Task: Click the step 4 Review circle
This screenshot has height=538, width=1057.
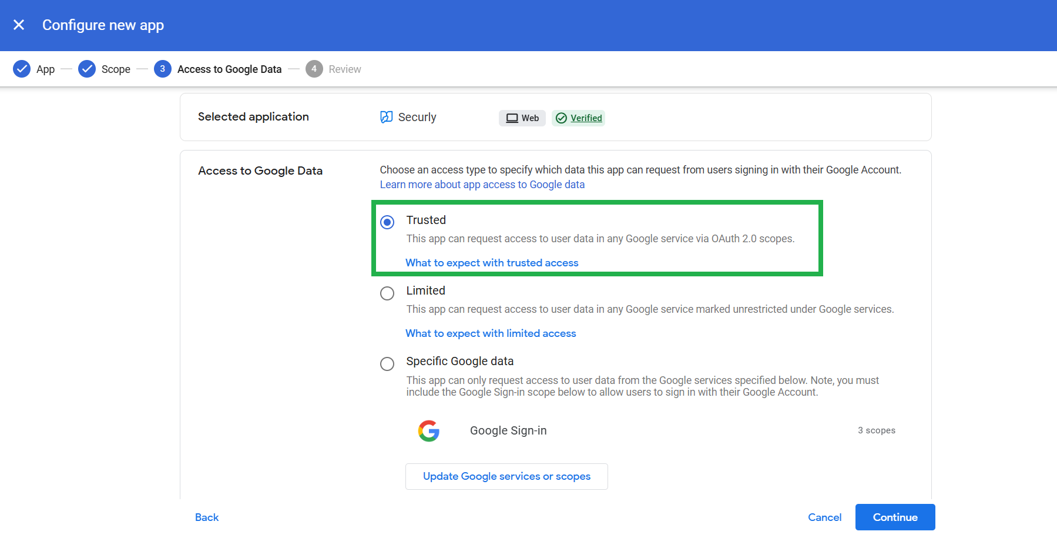Action: pyautogui.click(x=314, y=69)
